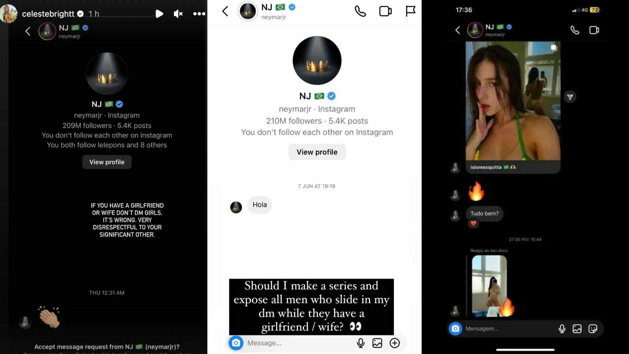Image resolution: width=629 pixels, height=354 pixels.
Task: Open neymarjr profile picture in middle panel
Action: [x=317, y=61]
